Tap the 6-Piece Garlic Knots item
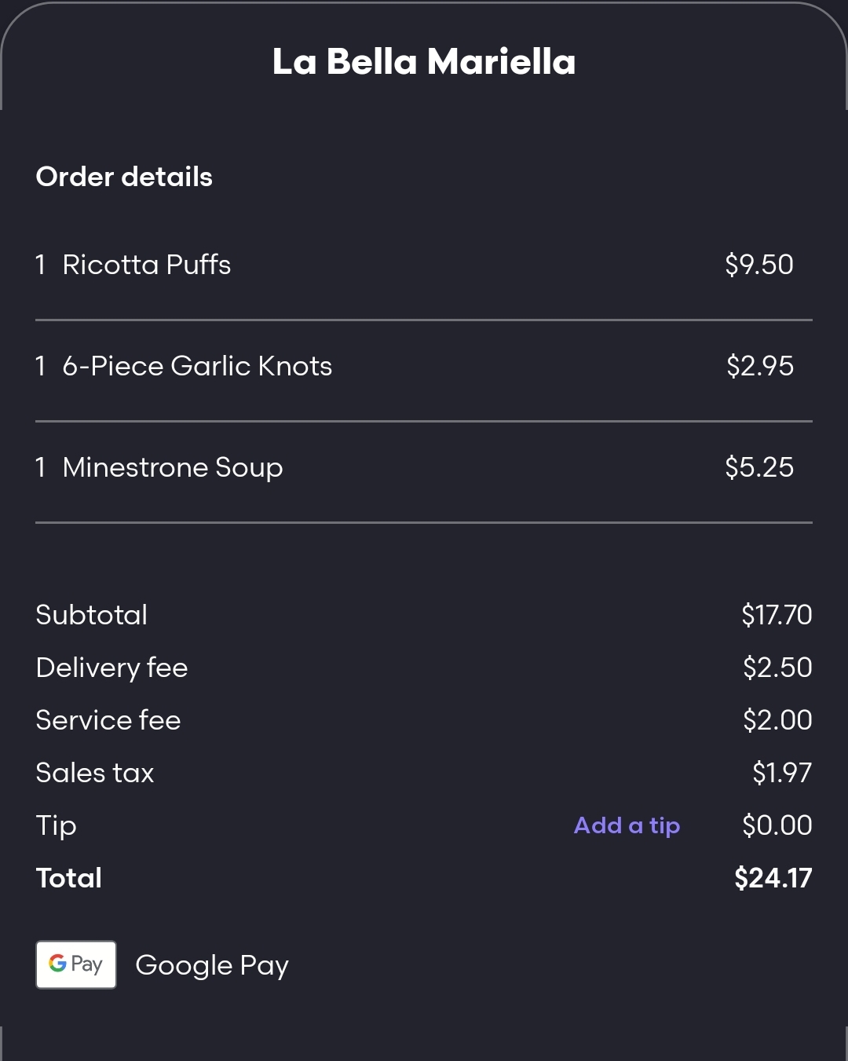Viewport: 848px width, 1061px height. tap(197, 366)
